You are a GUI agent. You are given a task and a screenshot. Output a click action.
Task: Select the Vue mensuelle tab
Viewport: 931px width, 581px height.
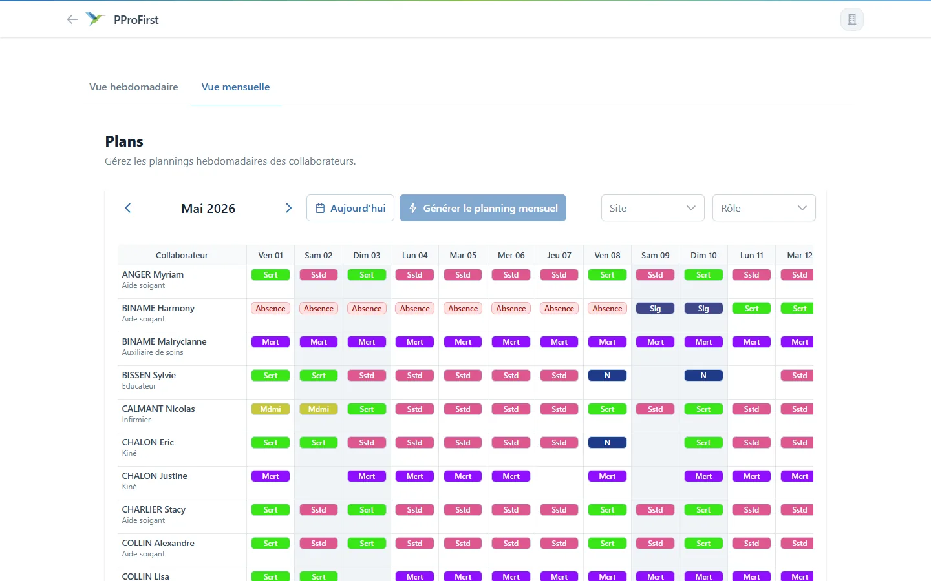pos(235,87)
